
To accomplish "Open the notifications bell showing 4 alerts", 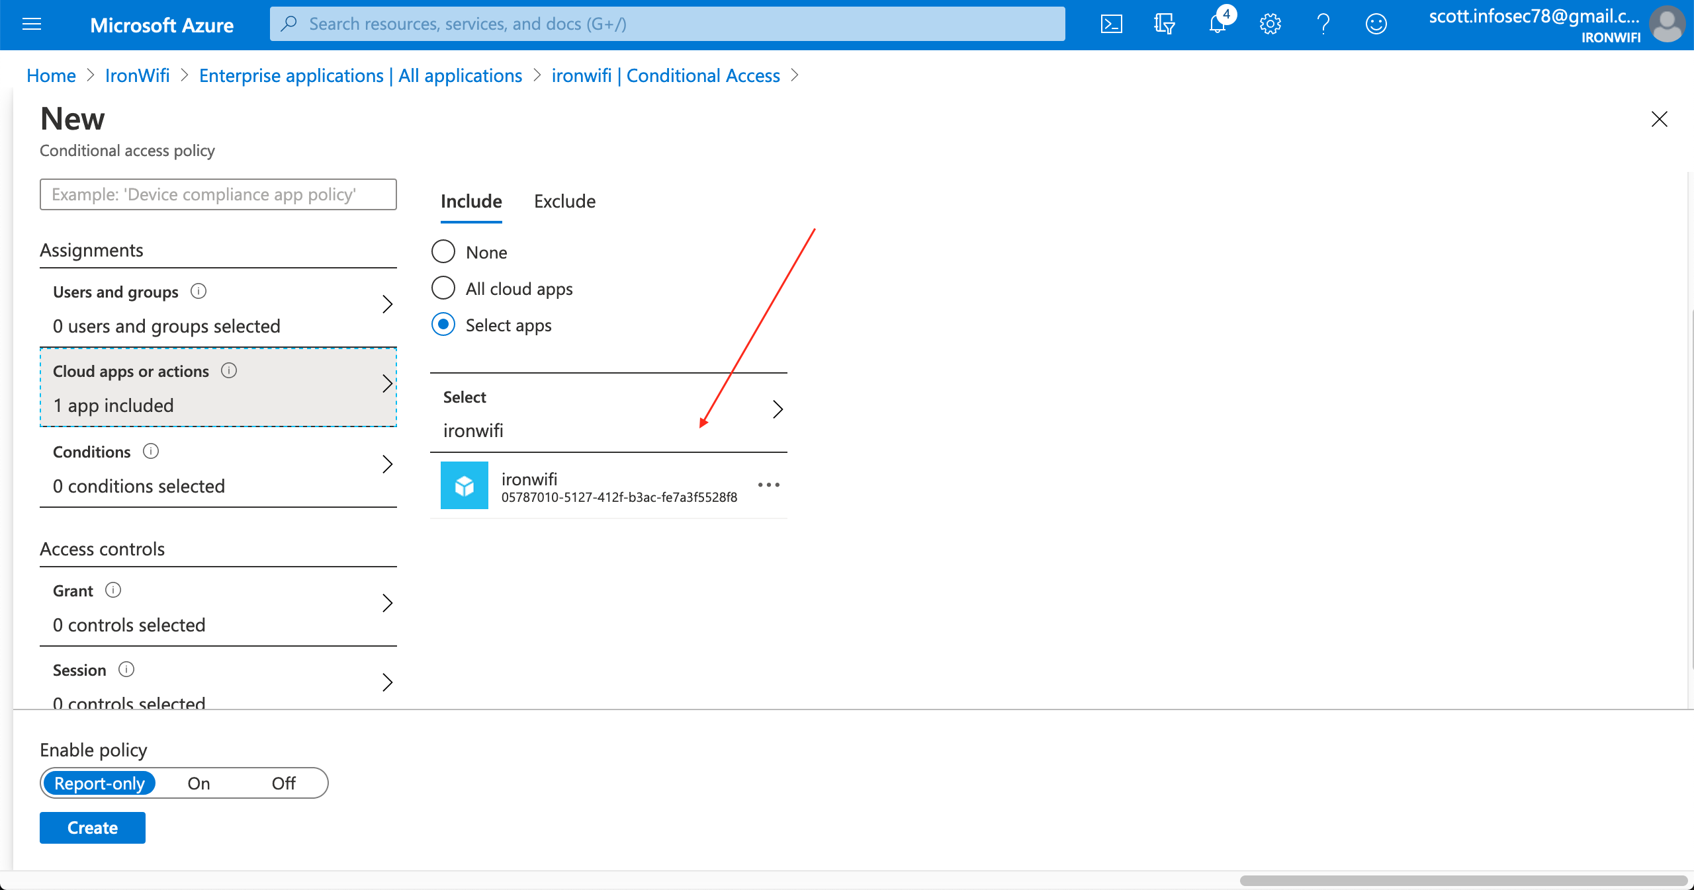I will (x=1218, y=24).
